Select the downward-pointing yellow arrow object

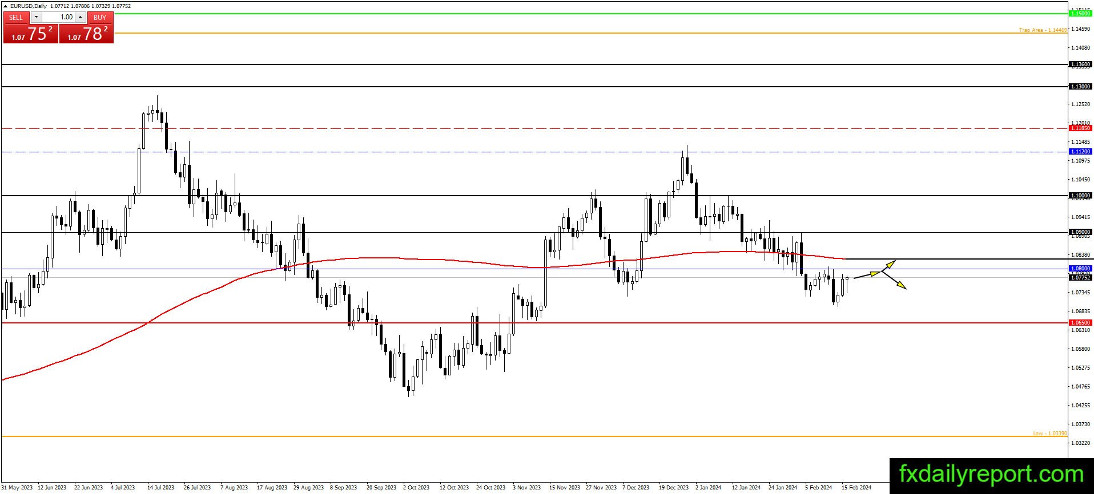click(x=894, y=280)
